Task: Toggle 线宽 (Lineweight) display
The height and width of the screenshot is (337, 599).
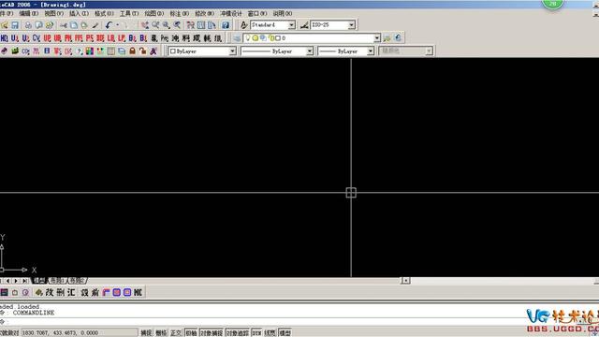Action: [270, 333]
